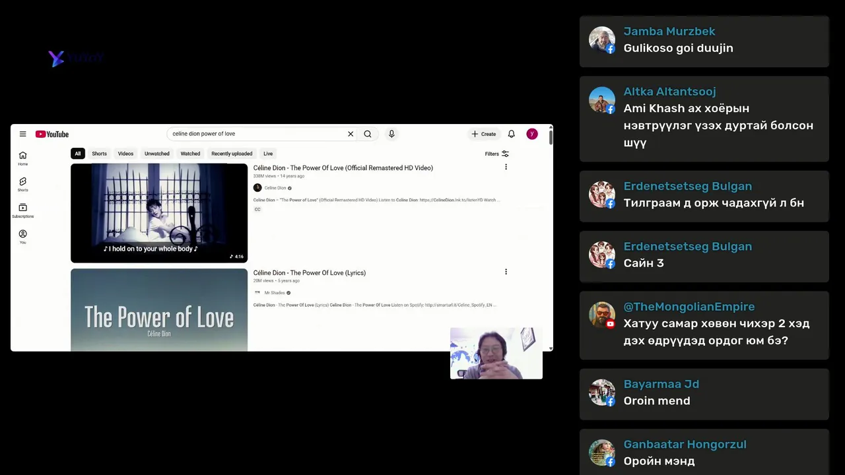Open the account avatar menu

[x=532, y=134]
